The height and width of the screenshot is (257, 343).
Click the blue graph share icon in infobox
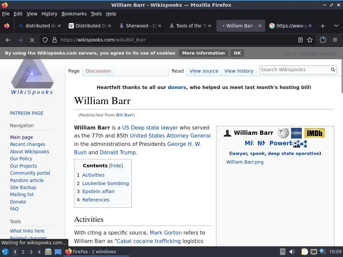tap(303, 144)
